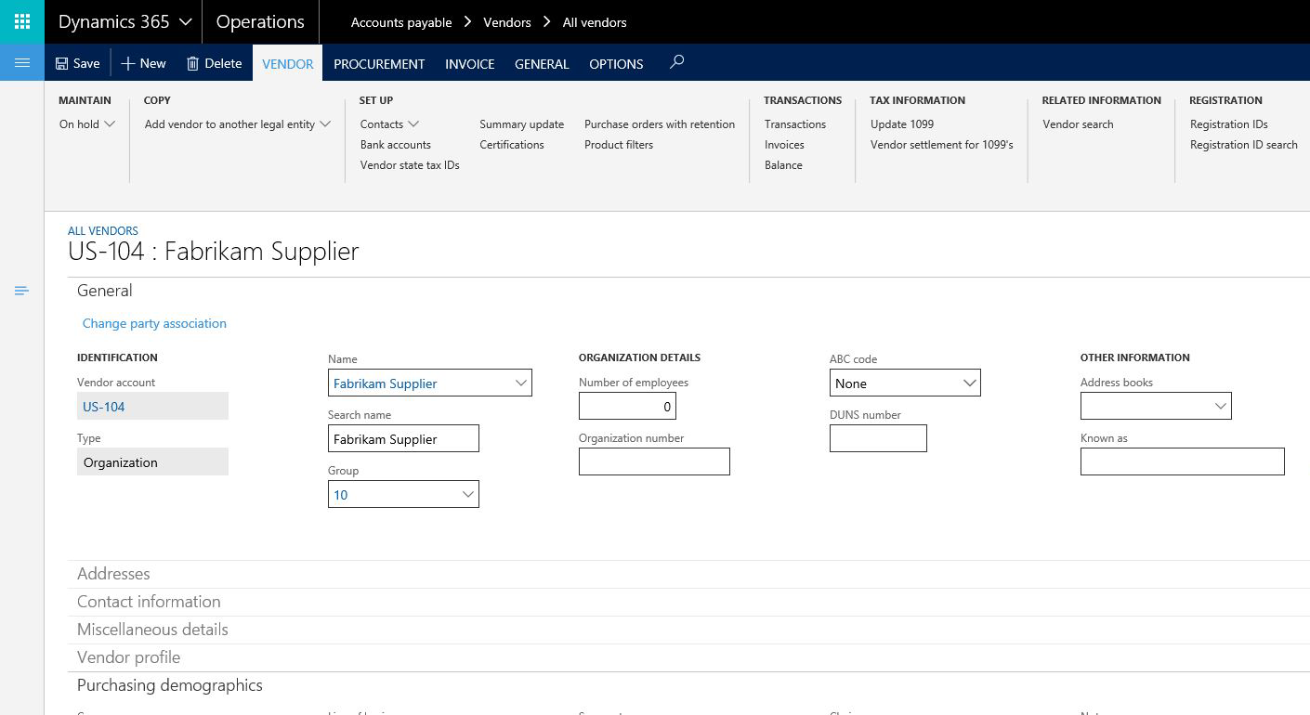Click Summary update
Image resolution: width=1310 pixels, height=715 pixels.
point(521,123)
